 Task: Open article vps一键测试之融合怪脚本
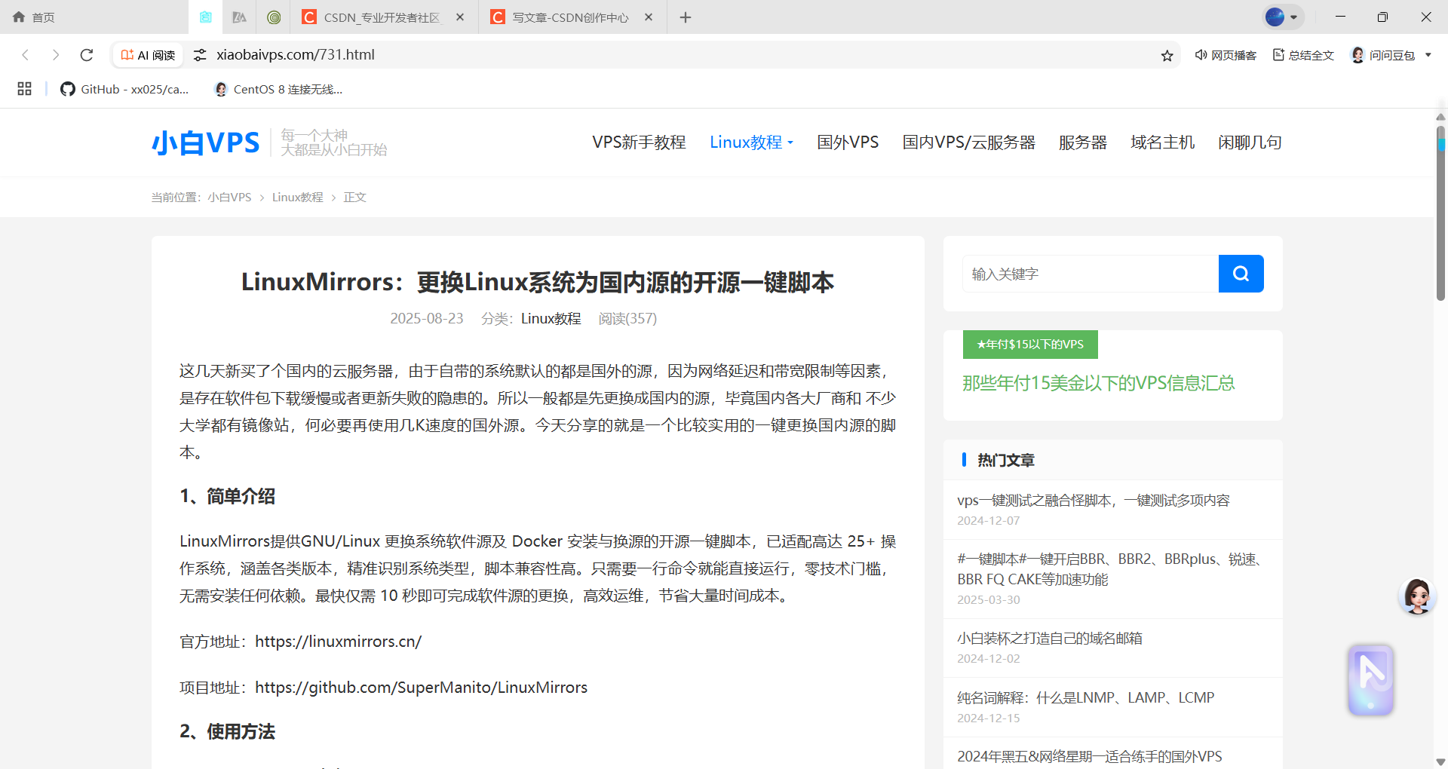tap(1094, 501)
